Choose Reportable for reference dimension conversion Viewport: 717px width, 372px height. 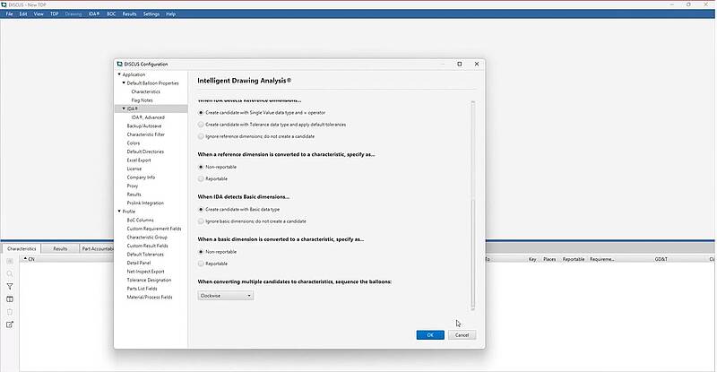[x=201, y=178]
